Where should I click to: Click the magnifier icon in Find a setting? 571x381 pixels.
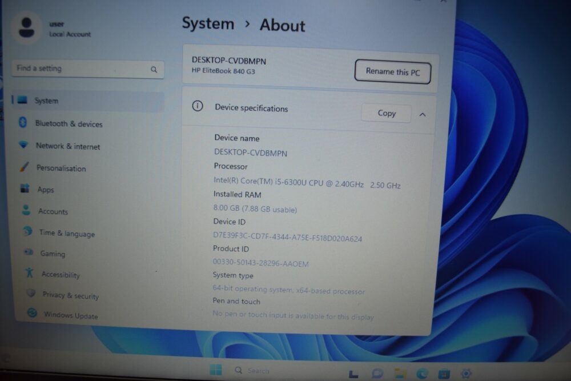click(154, 70)
